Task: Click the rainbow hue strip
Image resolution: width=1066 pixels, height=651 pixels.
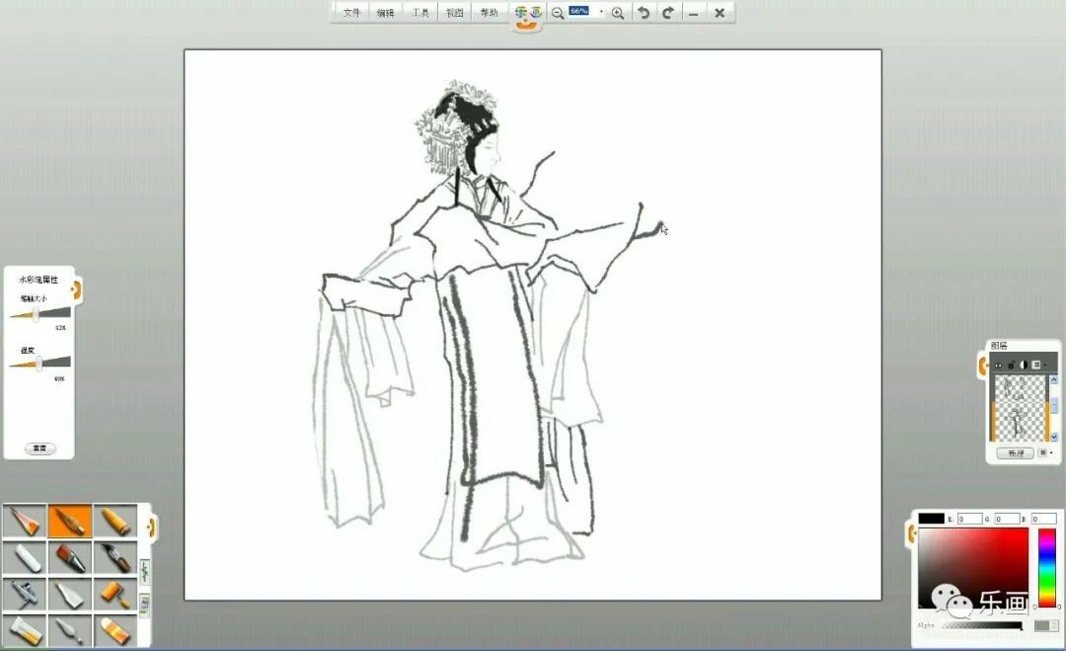Action: point(1046,567)
